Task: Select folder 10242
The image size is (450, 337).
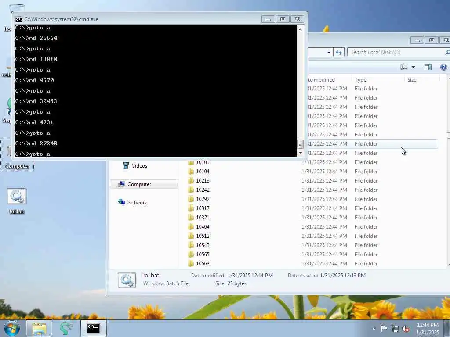Action: tap(203, 190)
